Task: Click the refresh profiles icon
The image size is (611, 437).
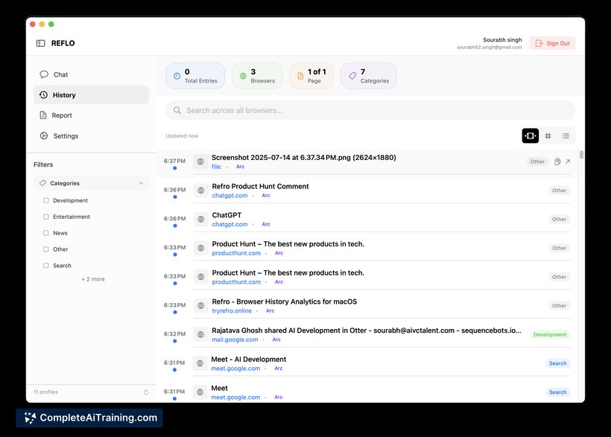Action: coord(146,392)
